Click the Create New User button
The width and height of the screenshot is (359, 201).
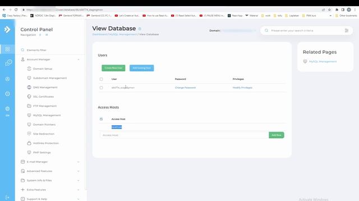click(113, 68)
